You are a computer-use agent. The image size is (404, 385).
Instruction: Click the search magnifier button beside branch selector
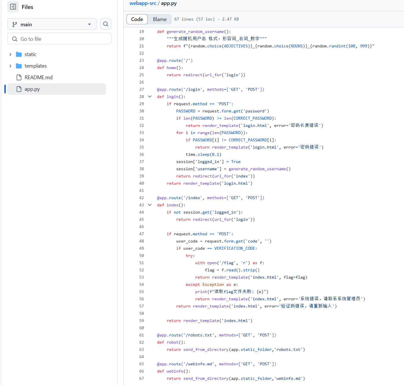(x=106, y=24)
